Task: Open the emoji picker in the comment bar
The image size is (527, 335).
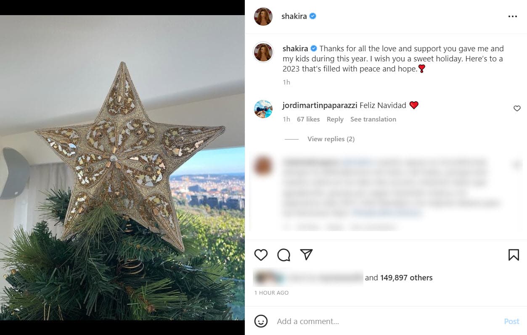Action: [x=261, y=321]
